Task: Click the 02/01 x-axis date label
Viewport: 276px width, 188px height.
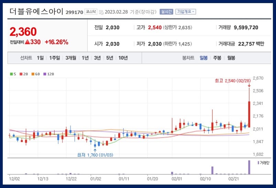Action: [177, 179]
